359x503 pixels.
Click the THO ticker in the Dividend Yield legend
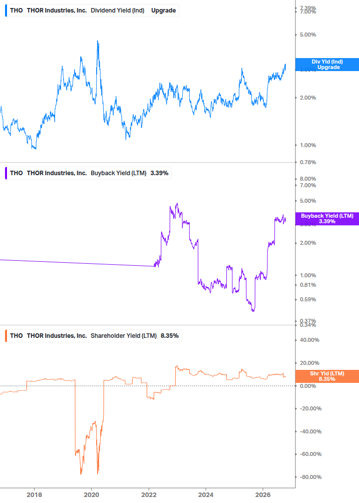[17, 11]
